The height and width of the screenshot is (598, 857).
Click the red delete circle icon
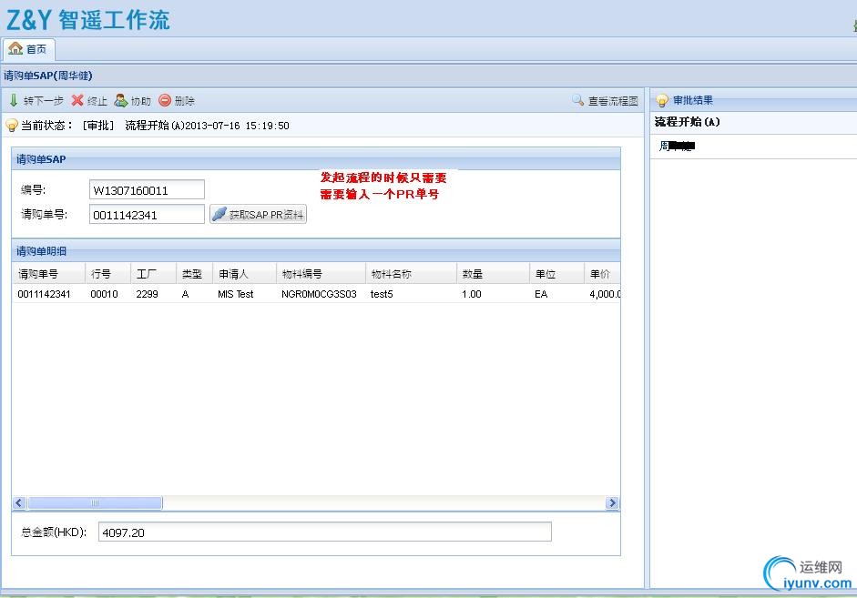pyautogui.click(x=165, y=100)
